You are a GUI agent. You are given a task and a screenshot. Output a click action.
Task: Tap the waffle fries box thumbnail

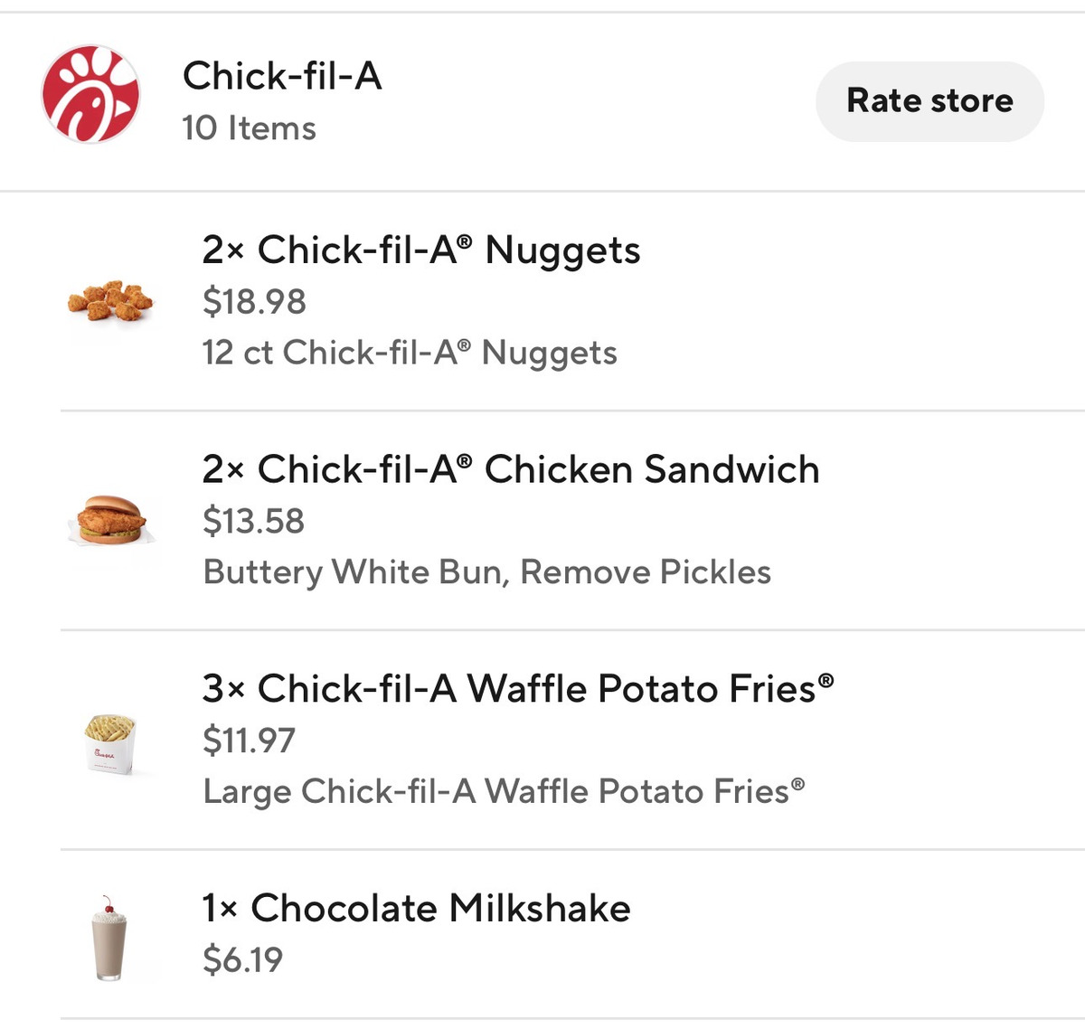[x=110, y=741]
